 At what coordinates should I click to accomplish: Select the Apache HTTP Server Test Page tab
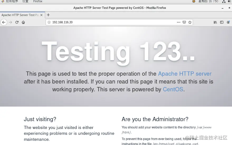(22, 15)
